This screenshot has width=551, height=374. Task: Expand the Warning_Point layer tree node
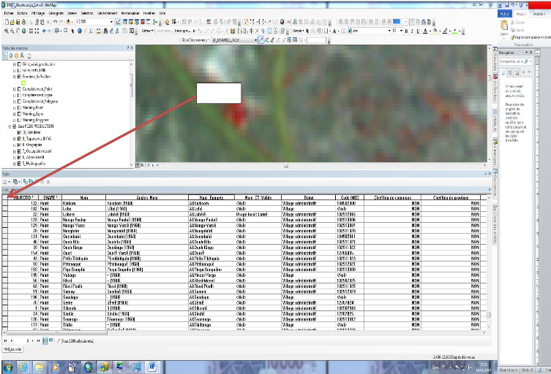[x=13, y=108]
